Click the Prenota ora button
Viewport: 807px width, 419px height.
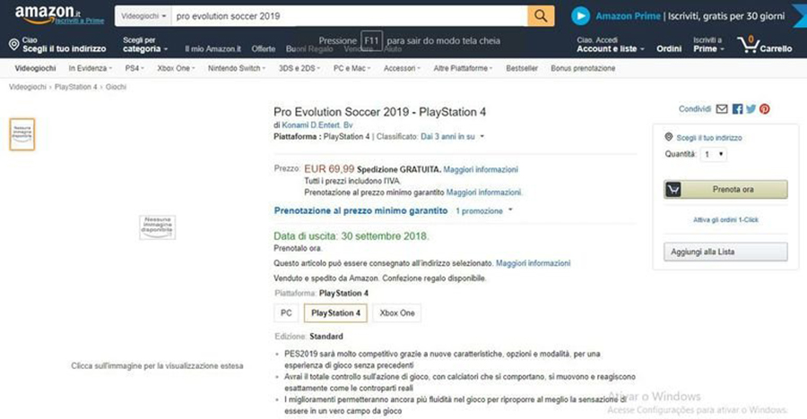(725, 189)
